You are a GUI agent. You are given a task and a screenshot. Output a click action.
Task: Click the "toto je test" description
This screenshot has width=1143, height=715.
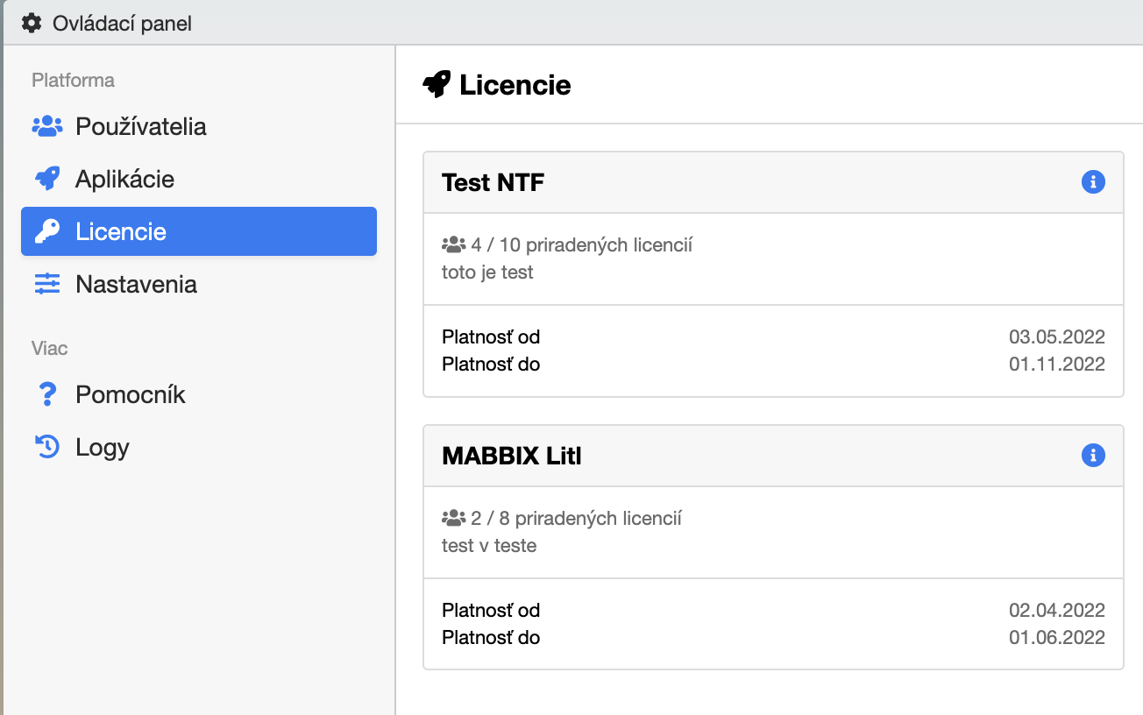click(487, 273)
